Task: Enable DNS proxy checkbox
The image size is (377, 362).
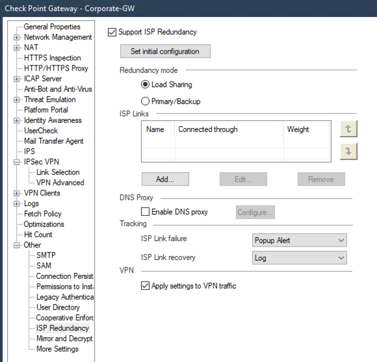Action: coord(145,212)
